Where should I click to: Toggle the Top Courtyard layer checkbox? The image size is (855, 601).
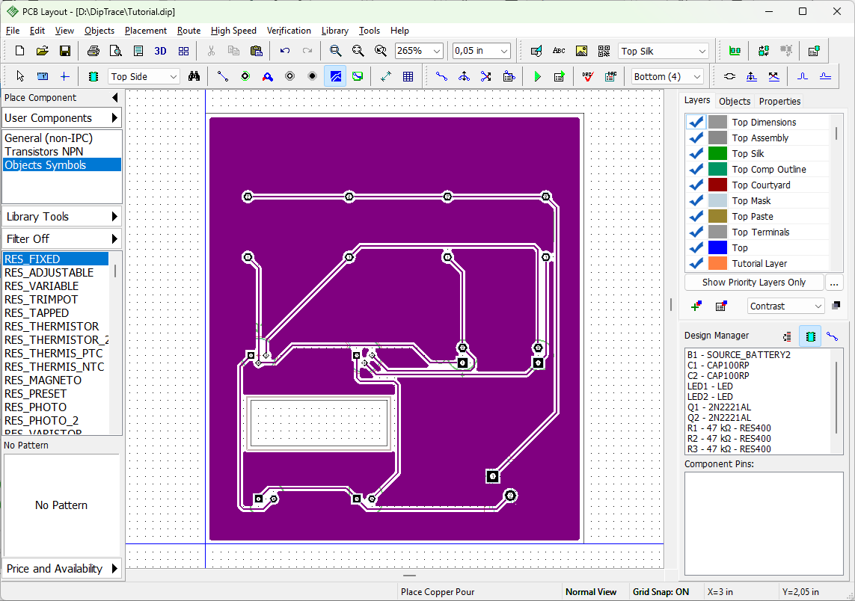696,185
